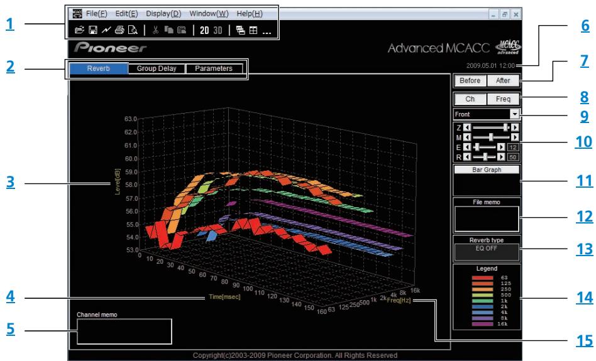The height and width of the screenshot is (361, 596).
Task: Open the Display menu
Action: pos(163,14)
